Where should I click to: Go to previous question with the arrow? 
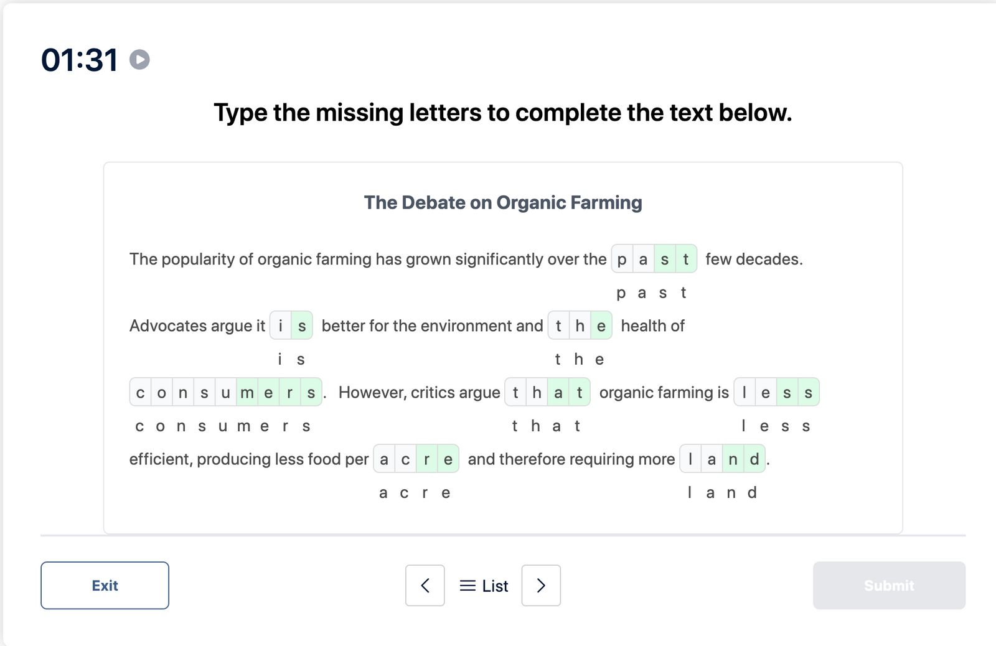pyautogui.click(x=425, y=585)
